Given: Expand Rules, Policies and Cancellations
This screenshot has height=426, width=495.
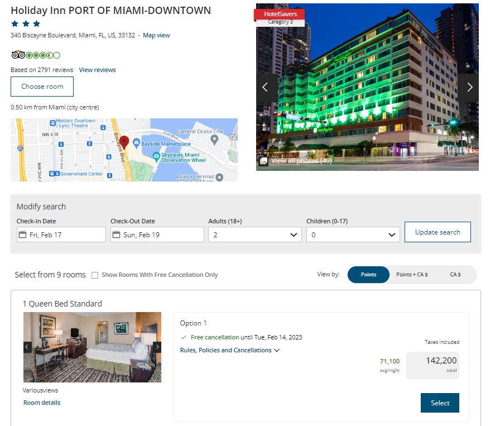Looking at the screenshot, I should tap(230, 350).
